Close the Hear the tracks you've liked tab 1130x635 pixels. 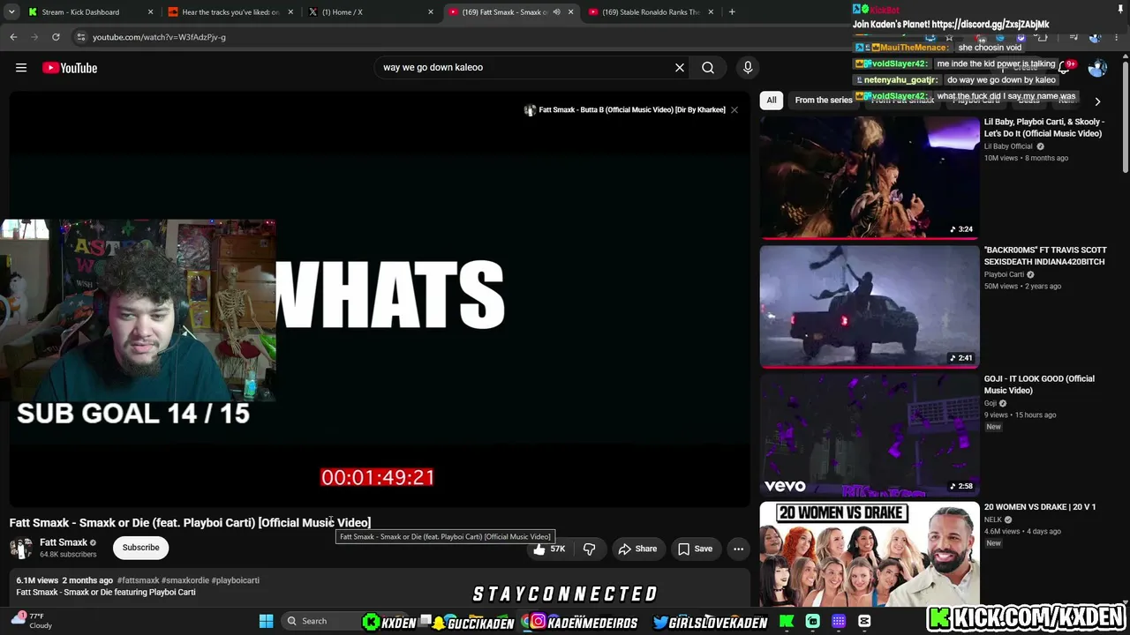pos(290,12)
